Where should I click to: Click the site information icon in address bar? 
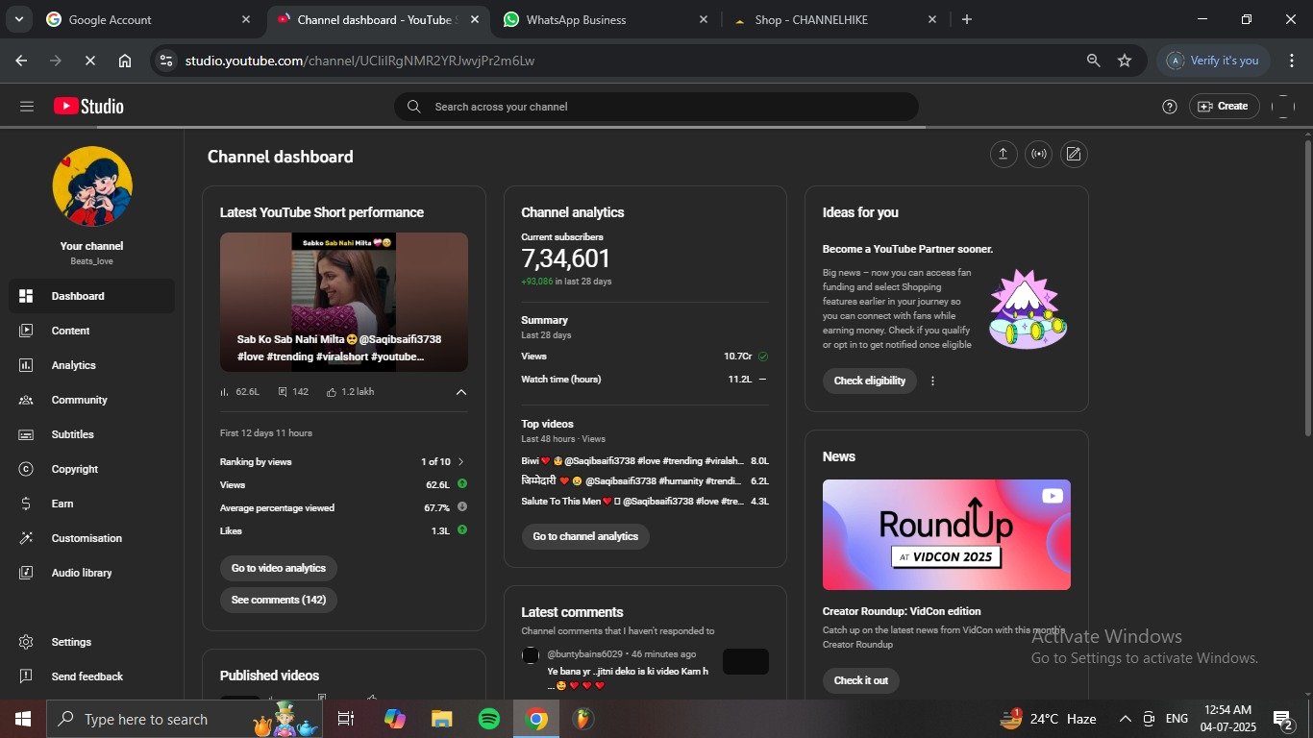pyautogui.click(x=166, y=61)
